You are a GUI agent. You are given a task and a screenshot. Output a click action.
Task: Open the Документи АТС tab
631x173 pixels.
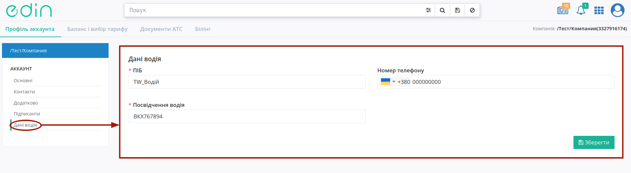(x=161, y=29)
